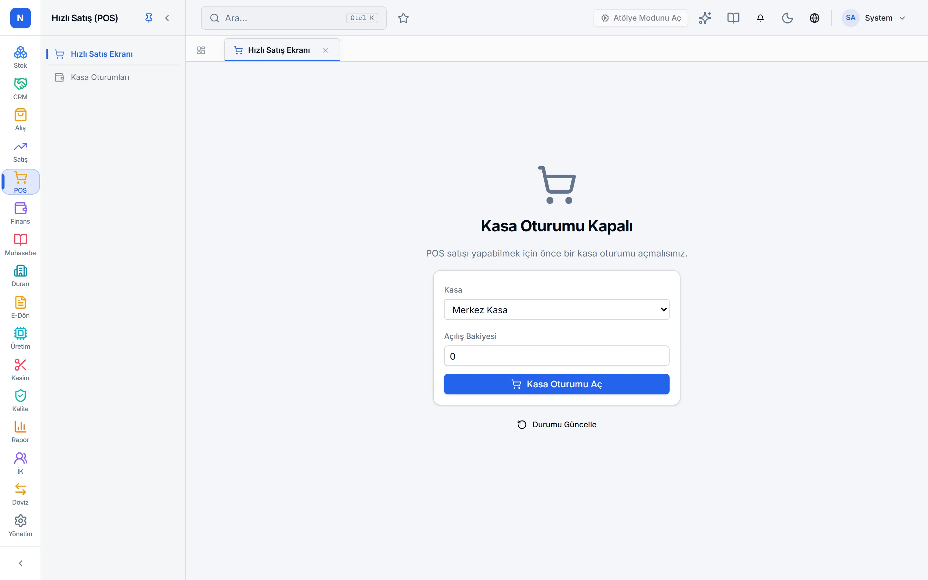Focus the Ara search box
928x580 pixels.
[x=294, y=18]
